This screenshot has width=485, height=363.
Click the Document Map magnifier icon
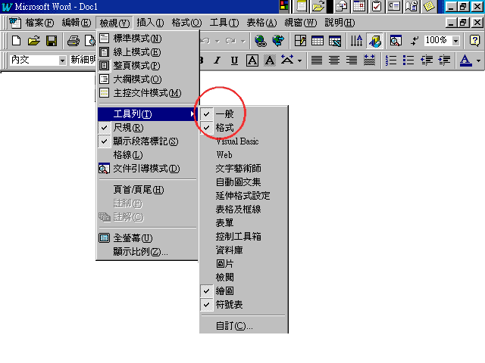point(396,41)
